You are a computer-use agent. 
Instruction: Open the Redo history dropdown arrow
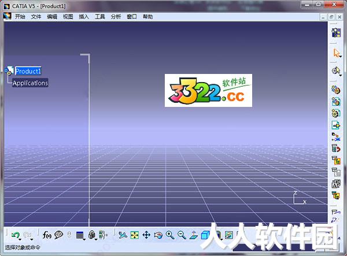(x=32, y=239)
